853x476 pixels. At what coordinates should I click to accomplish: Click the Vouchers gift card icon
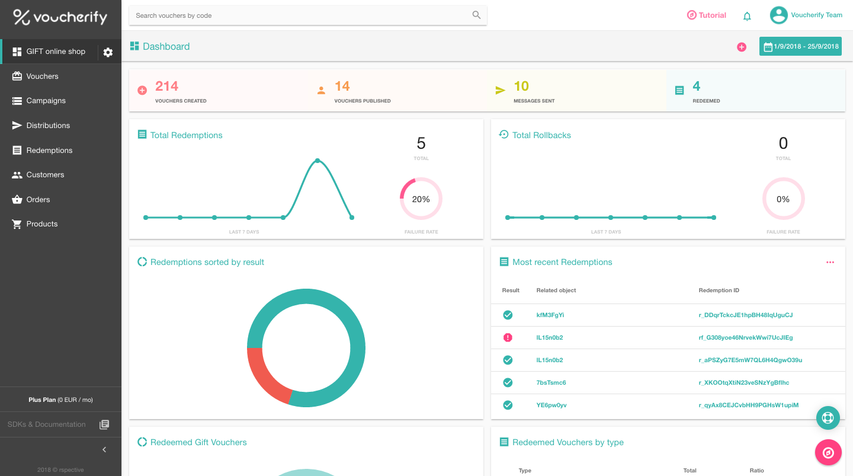click(17, 76)
